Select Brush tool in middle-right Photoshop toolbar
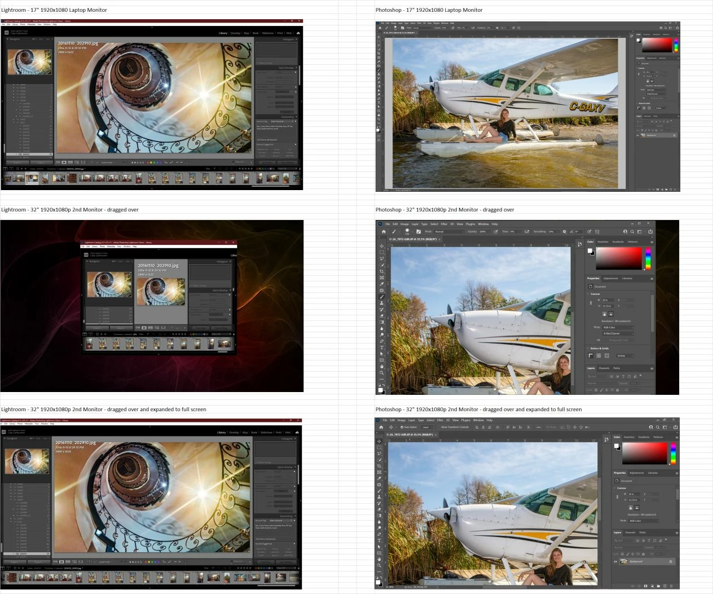713x594 pixels. pos(382,297)
